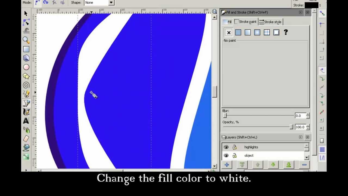Select the arrow Selector tool
This screenshot has height=196, width=348.
coord(26,13)
